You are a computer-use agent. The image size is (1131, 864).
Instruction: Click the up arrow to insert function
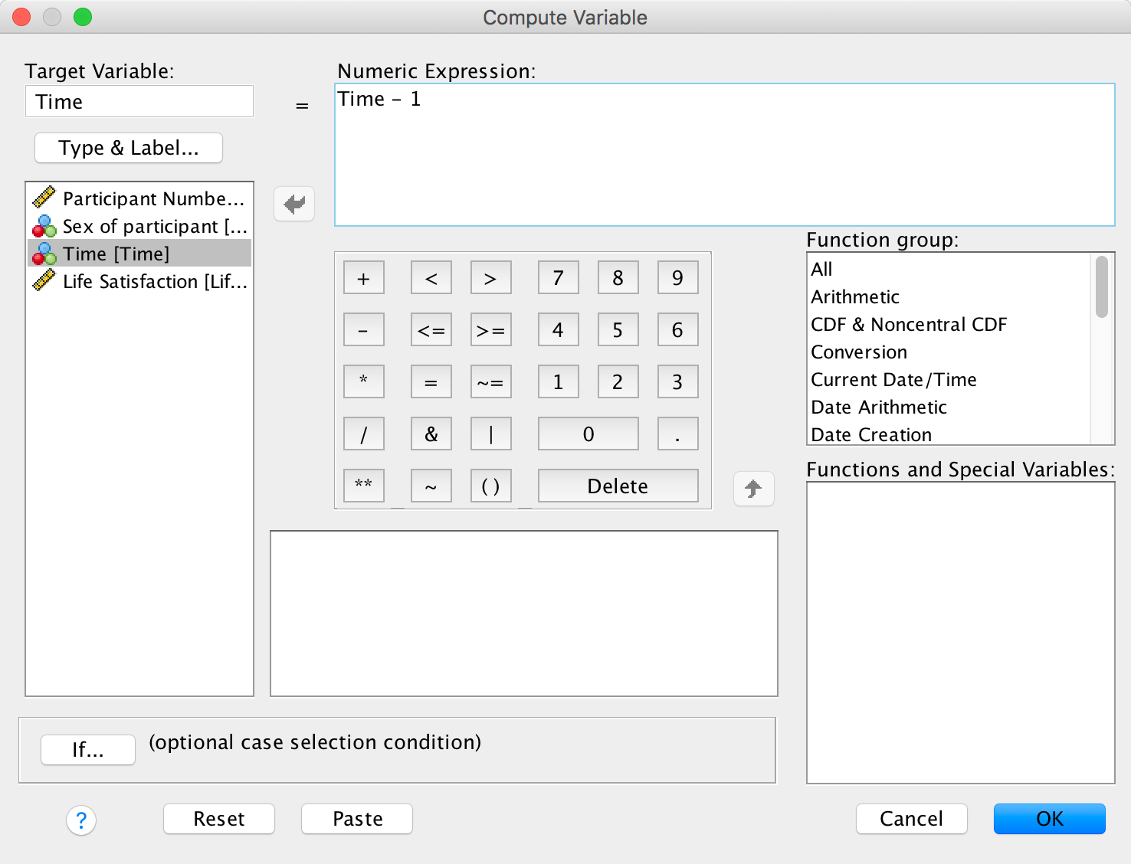tap(753, 489)
